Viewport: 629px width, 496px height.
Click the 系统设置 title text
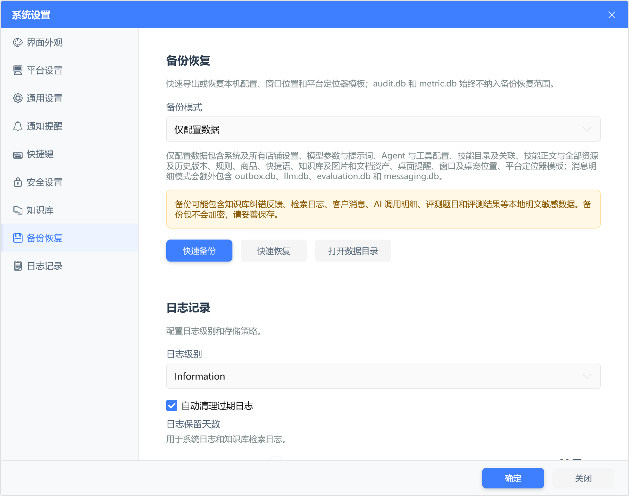[x=31, y=15]
